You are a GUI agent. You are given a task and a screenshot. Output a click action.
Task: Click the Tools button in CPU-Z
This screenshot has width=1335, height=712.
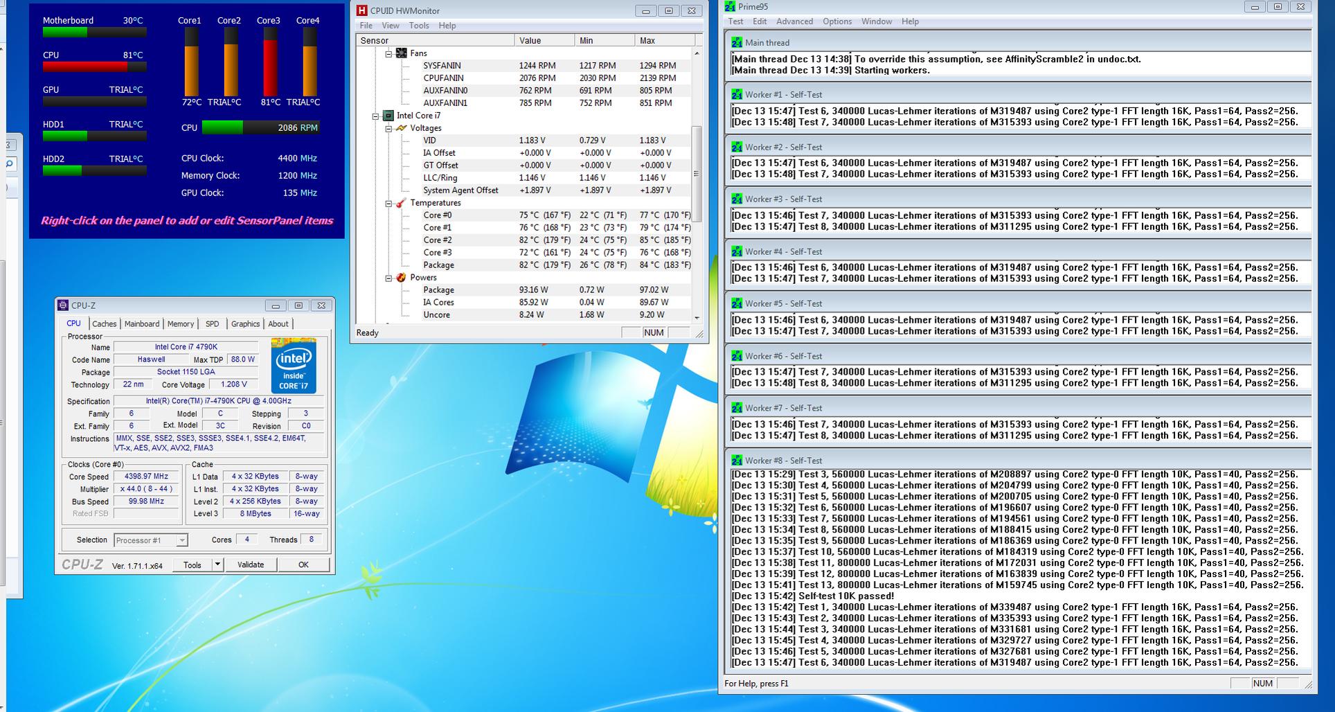[192, 564]
